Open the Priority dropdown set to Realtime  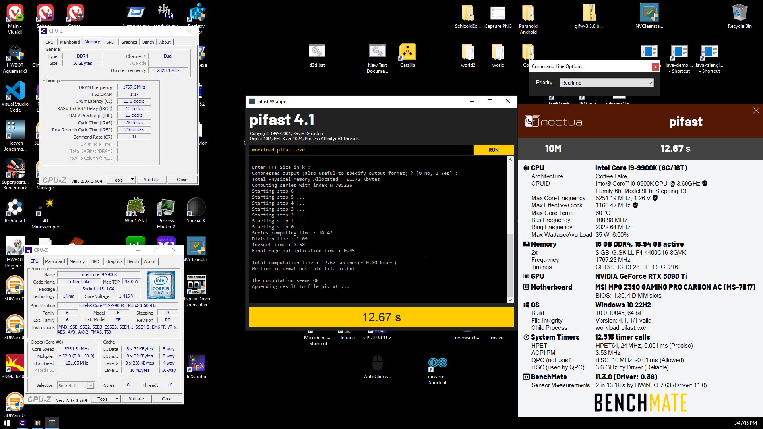pyautogui.click(x=606, y=83)
